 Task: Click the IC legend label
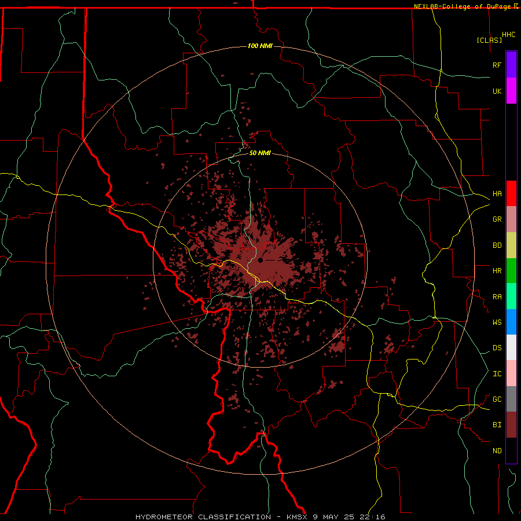coord(497,374)
